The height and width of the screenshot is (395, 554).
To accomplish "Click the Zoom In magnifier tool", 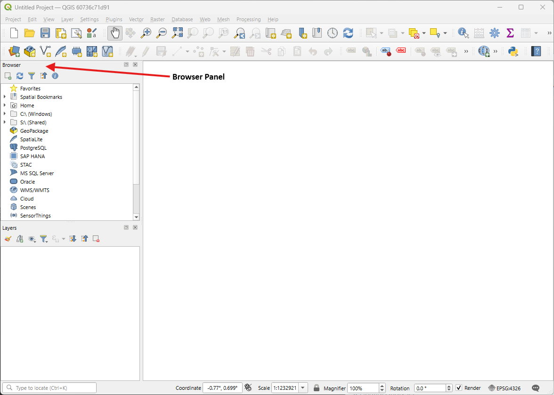I will click(147, 33).
